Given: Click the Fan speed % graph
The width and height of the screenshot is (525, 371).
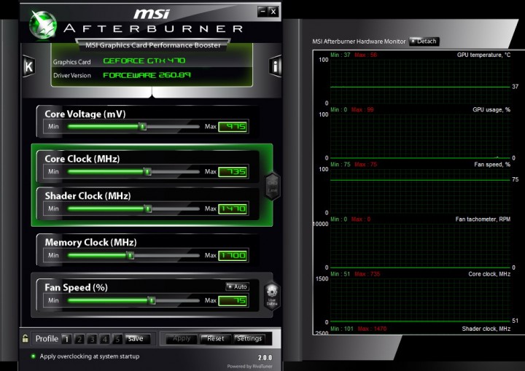Looking at the screenshot, I should pyautogui.click(x=420, y=191).
